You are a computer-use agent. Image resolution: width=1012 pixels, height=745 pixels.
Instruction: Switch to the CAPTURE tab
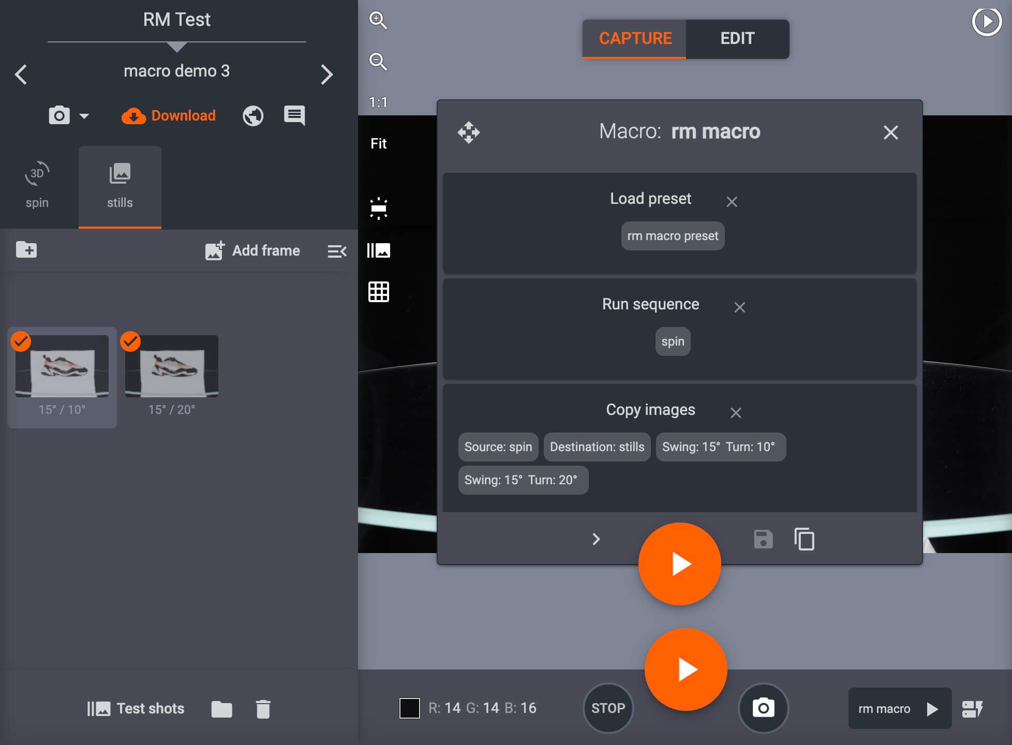coord(635,38)
